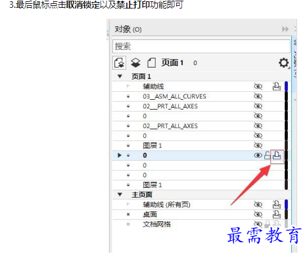This screenshot has width=307, height=256.
Task: Toggle the print icon on 辅助线 row
Action: 277,87
